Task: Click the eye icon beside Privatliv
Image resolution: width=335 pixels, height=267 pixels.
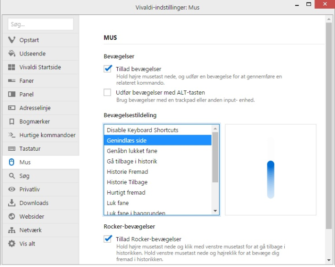Action: [x=11, y=189]
